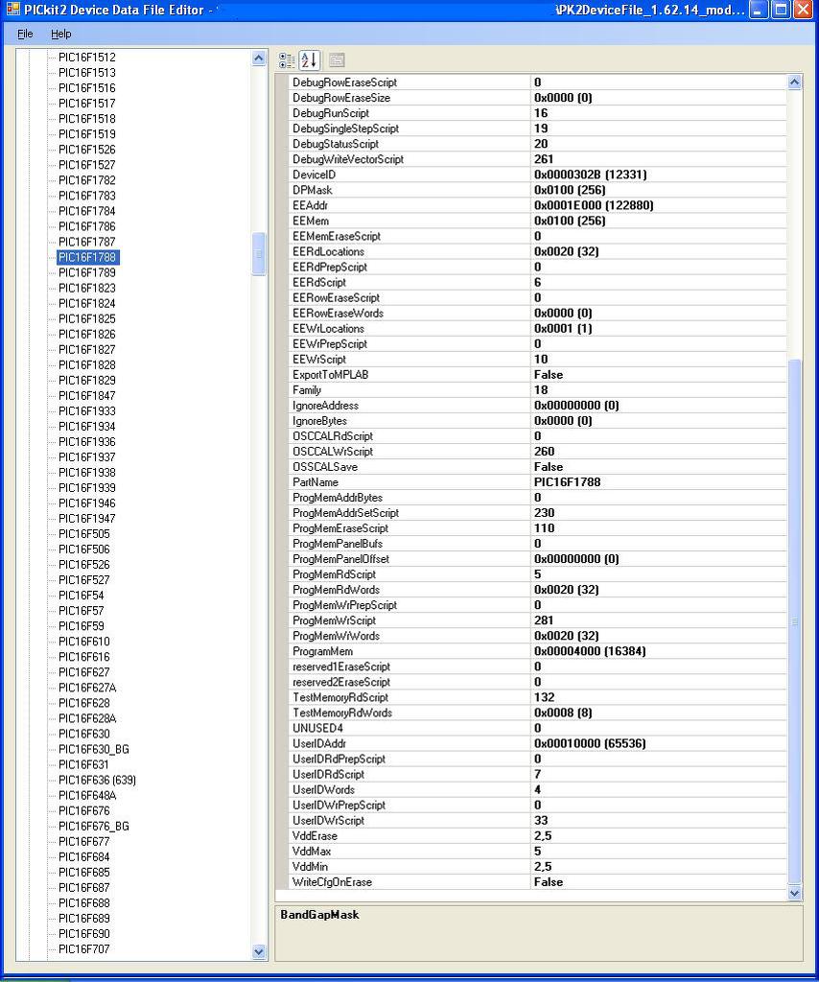The height and width of the screenshot is (982, 819).
Task: Select ProgMemEraseScript property label
Action: (340, 528)
